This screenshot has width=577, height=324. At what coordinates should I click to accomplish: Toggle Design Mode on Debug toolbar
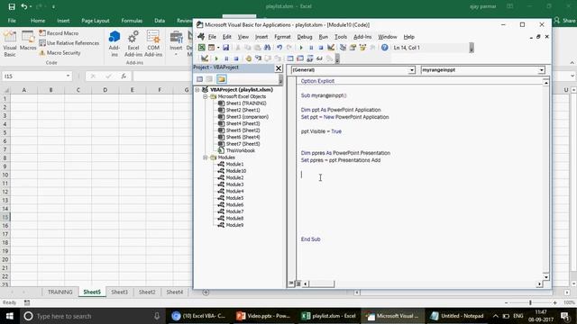(x=205, y=58)
